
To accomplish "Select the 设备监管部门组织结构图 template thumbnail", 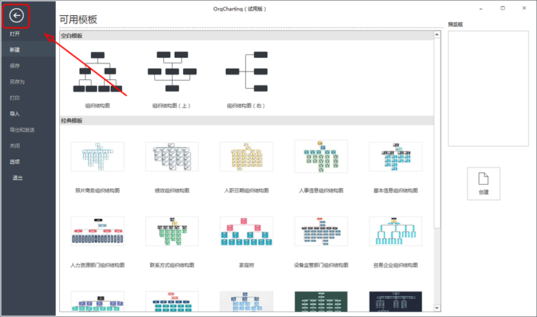I will tap(321, 232).
